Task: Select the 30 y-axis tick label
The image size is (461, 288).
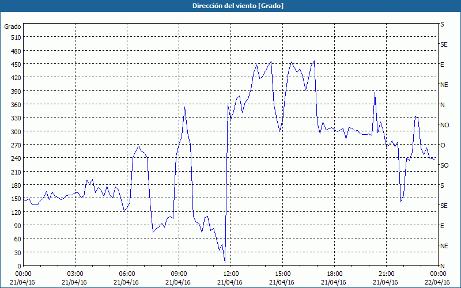Action: pyautogui.click(x=18, y=253)
